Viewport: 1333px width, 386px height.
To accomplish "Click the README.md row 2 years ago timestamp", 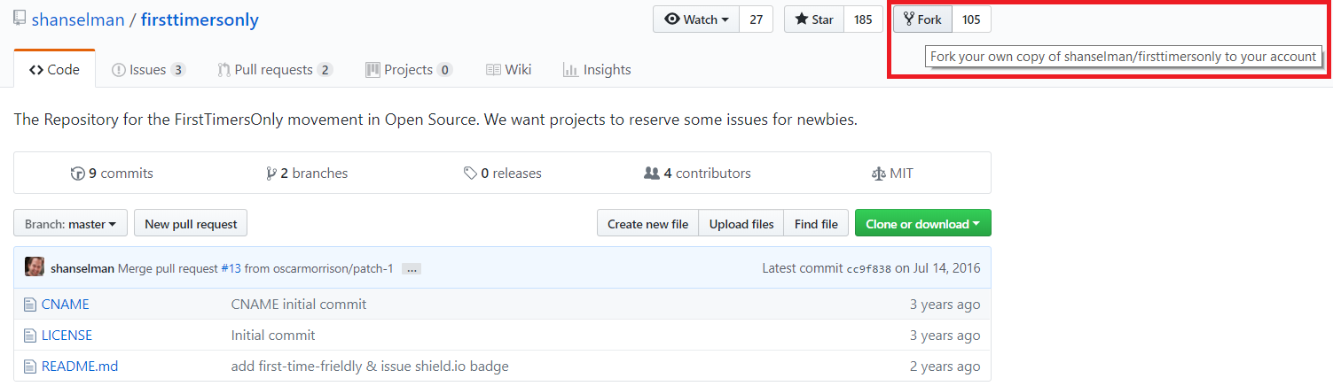I will click(945, 367).
